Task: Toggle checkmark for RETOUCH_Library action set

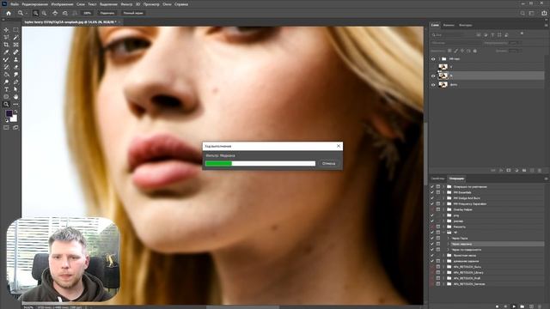Action: [x=432, y=272]
